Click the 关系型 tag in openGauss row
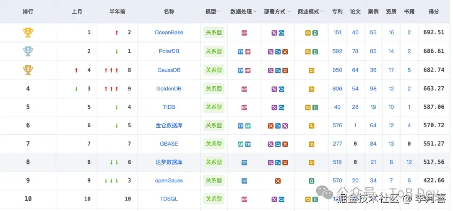 [x=214, y=181]
